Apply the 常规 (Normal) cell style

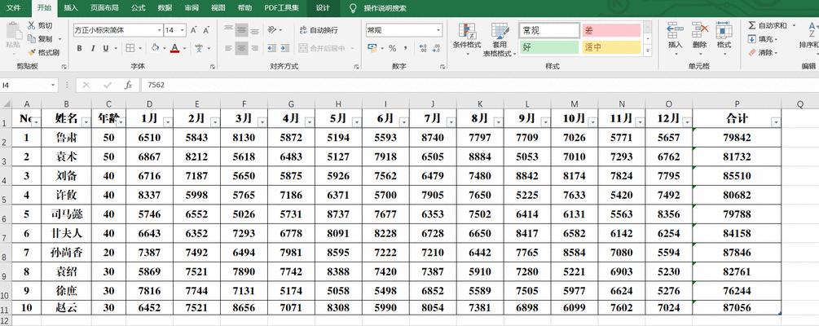tap(549, 30)
